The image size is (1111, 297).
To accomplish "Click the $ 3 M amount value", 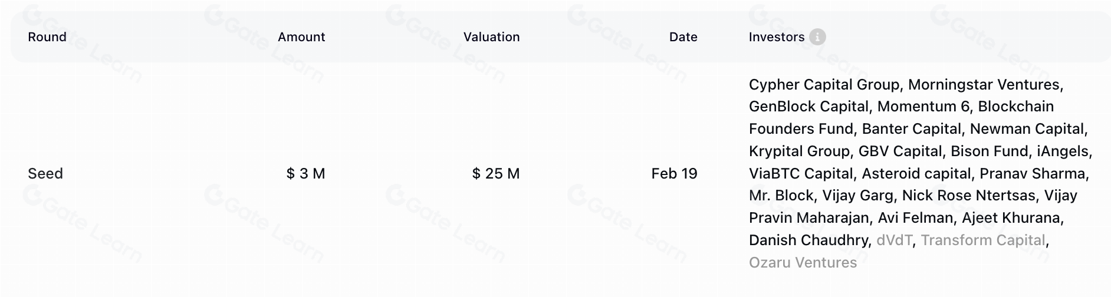I will (x=305, y=174).
